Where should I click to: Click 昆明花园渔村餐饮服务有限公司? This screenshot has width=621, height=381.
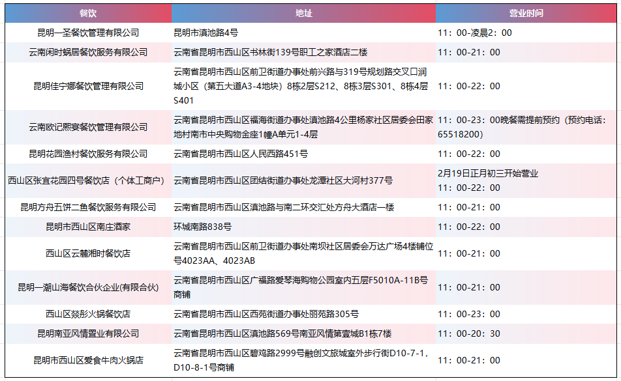tap(89, 154)
